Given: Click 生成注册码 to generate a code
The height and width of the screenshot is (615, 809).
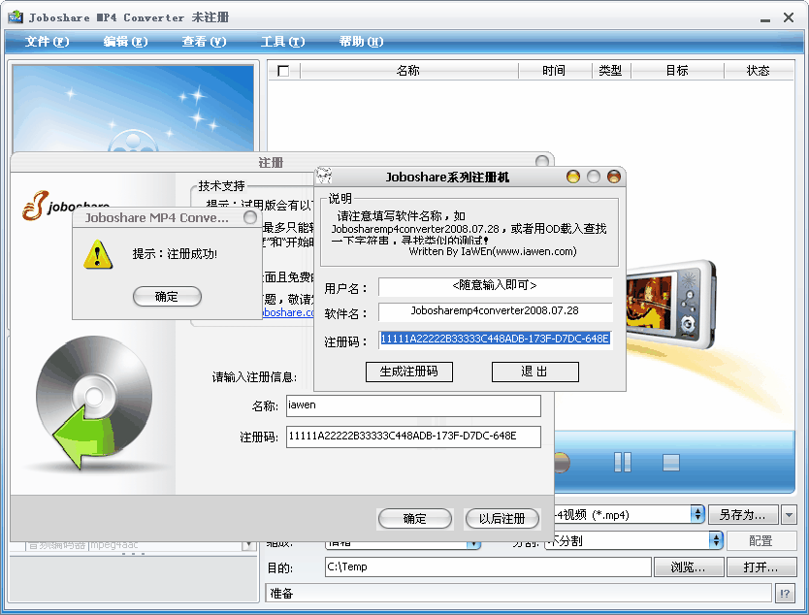Looking at the screenshot, I should tap(409, 372).
